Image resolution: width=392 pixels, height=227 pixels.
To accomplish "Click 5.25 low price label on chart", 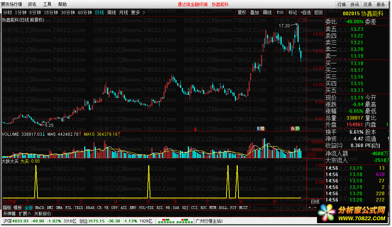I will click(x=49, y=126).
